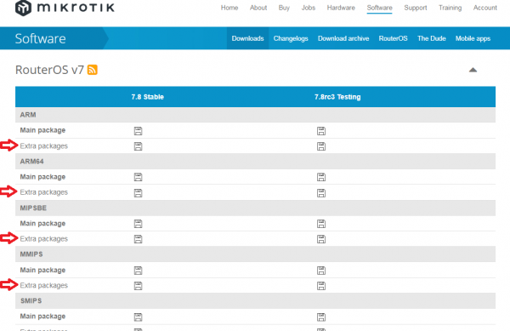Click the 7.8rc3 Testing column header

(337, 97)
